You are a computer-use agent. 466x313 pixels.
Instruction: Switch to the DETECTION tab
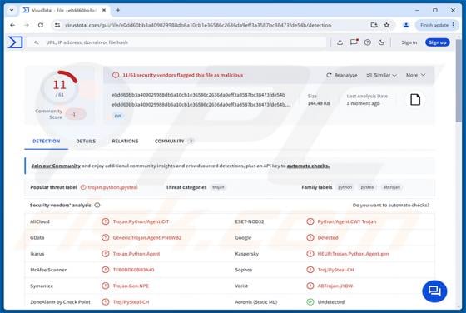(x=47, y=142)
